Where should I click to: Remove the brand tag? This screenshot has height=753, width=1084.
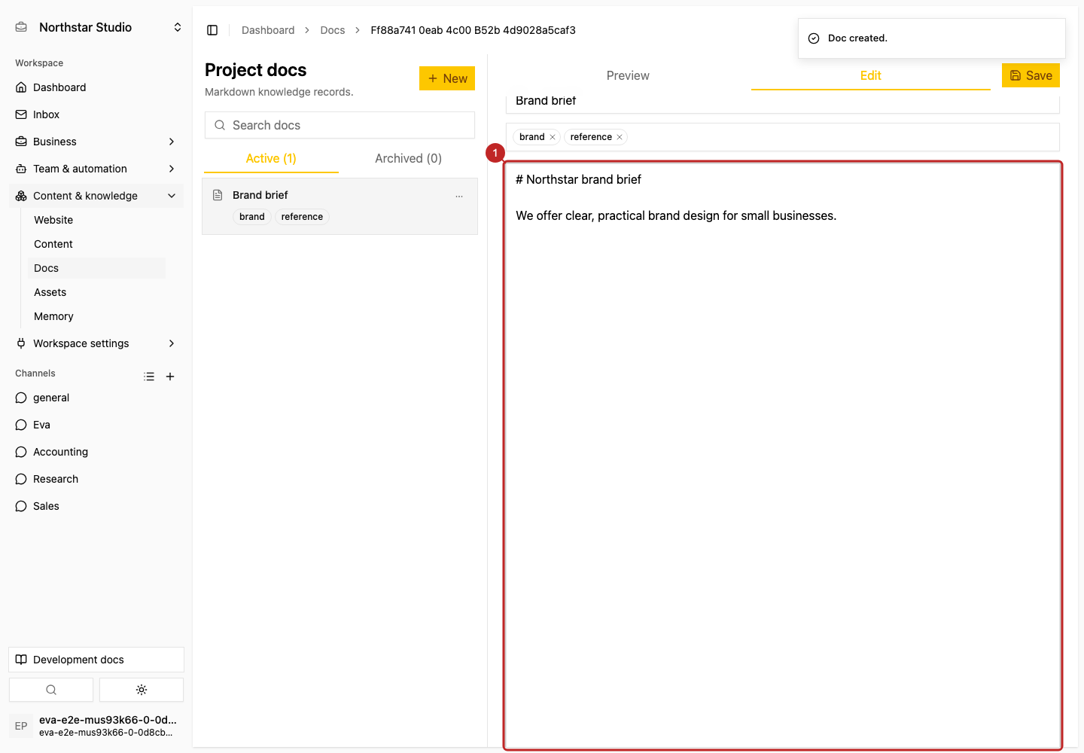(553, 137)
